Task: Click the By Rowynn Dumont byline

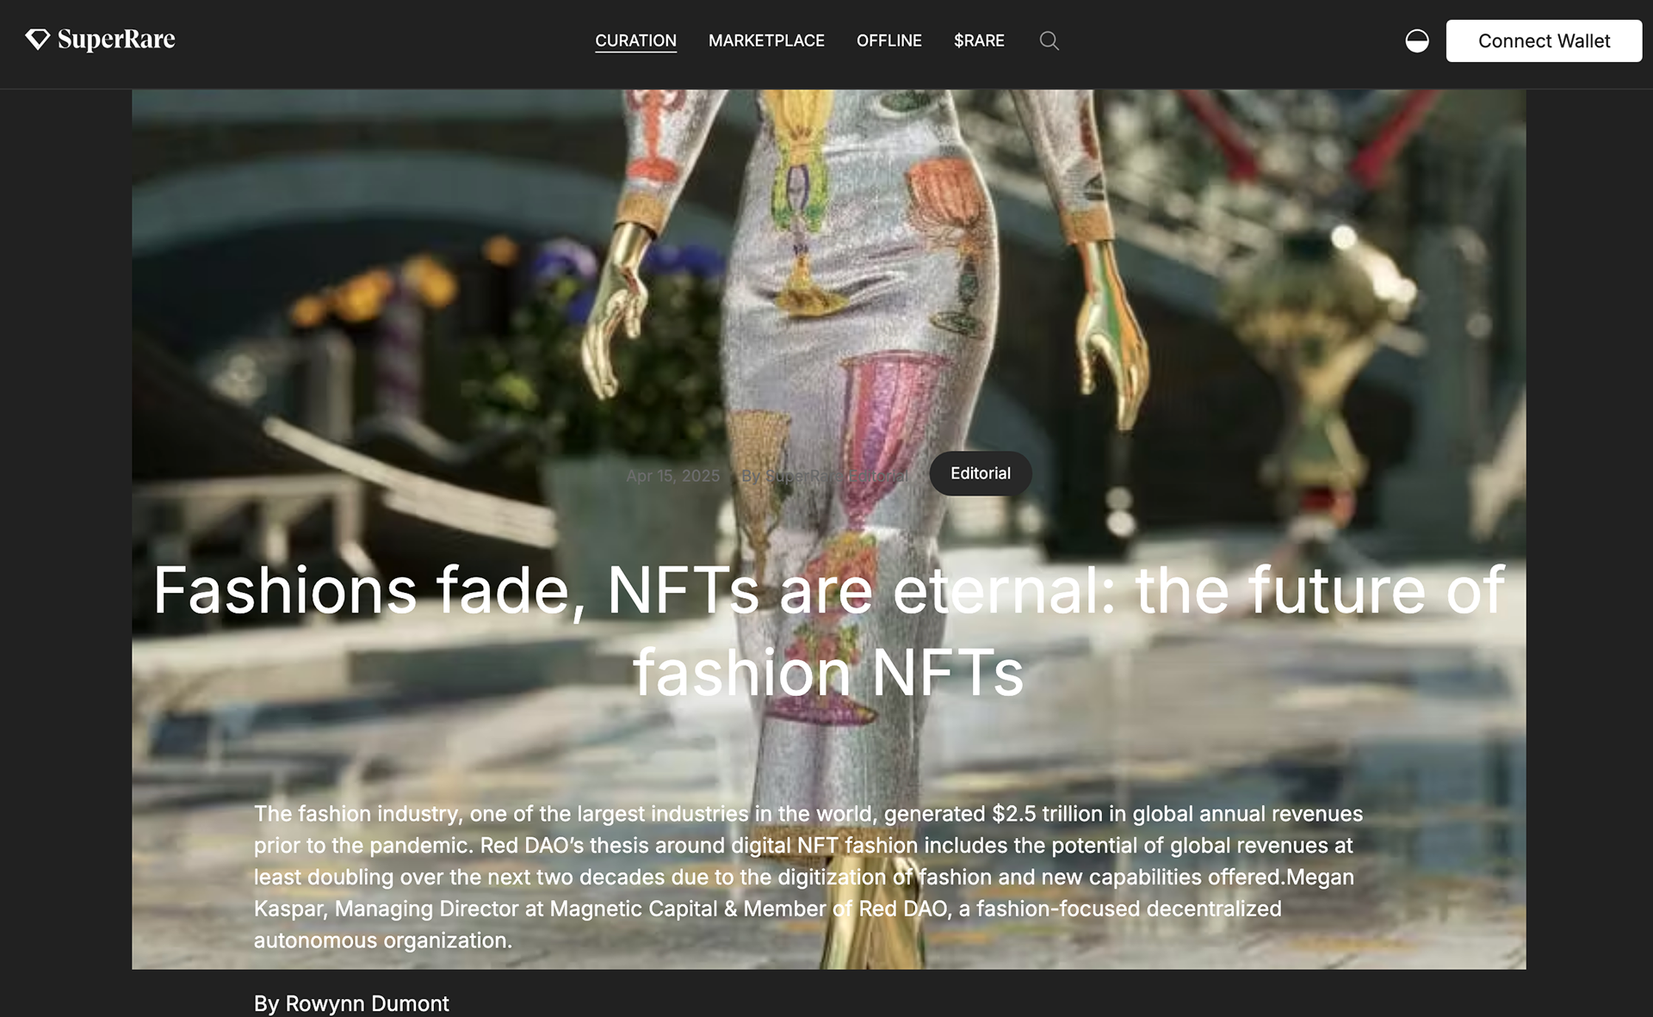Action: (351, 1003)
